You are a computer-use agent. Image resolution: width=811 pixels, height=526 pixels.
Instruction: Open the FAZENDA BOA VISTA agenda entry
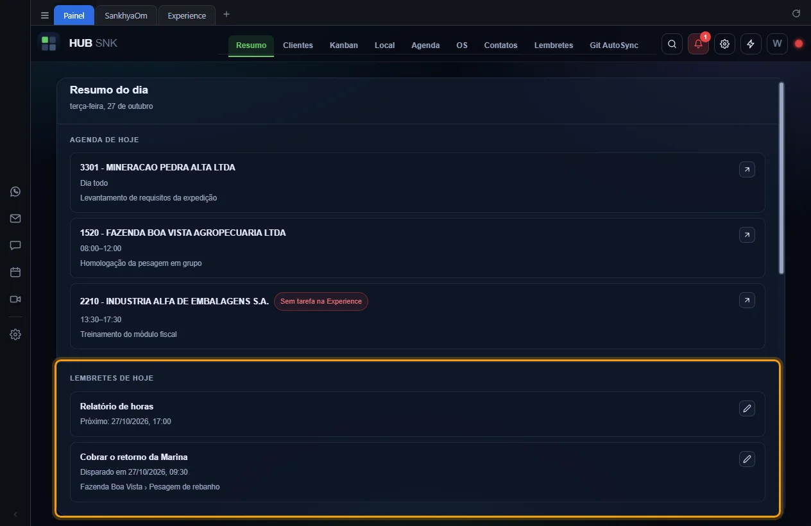click(x=747, y=235)
